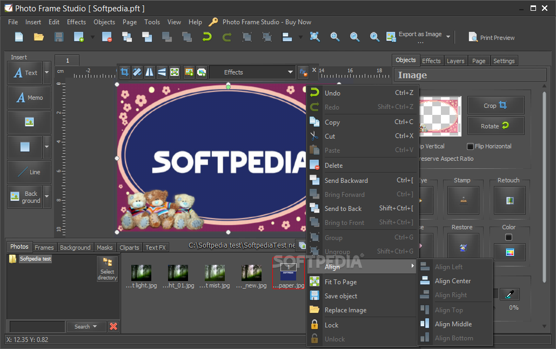Open the Frames tab in bottom panel
The width and height of the screenshot is (556, 349).
(44, 248)
